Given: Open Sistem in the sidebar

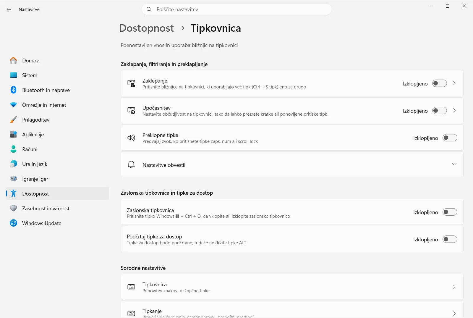Looking at the screenshot, I should point(57,75).
